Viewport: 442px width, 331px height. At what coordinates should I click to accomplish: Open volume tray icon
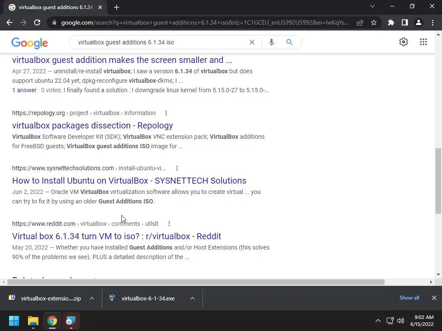[x=400, y=321]
